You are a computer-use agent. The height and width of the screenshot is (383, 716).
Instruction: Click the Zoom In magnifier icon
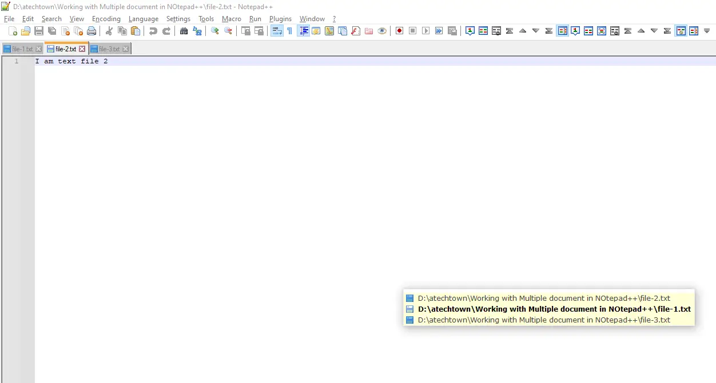(x=214, y=31)
